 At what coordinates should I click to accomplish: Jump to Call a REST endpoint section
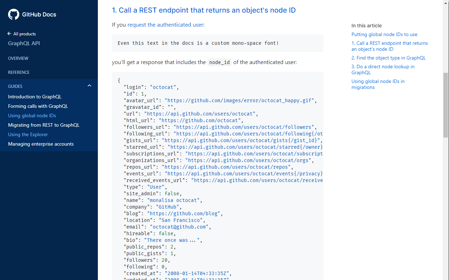[390, 46]
